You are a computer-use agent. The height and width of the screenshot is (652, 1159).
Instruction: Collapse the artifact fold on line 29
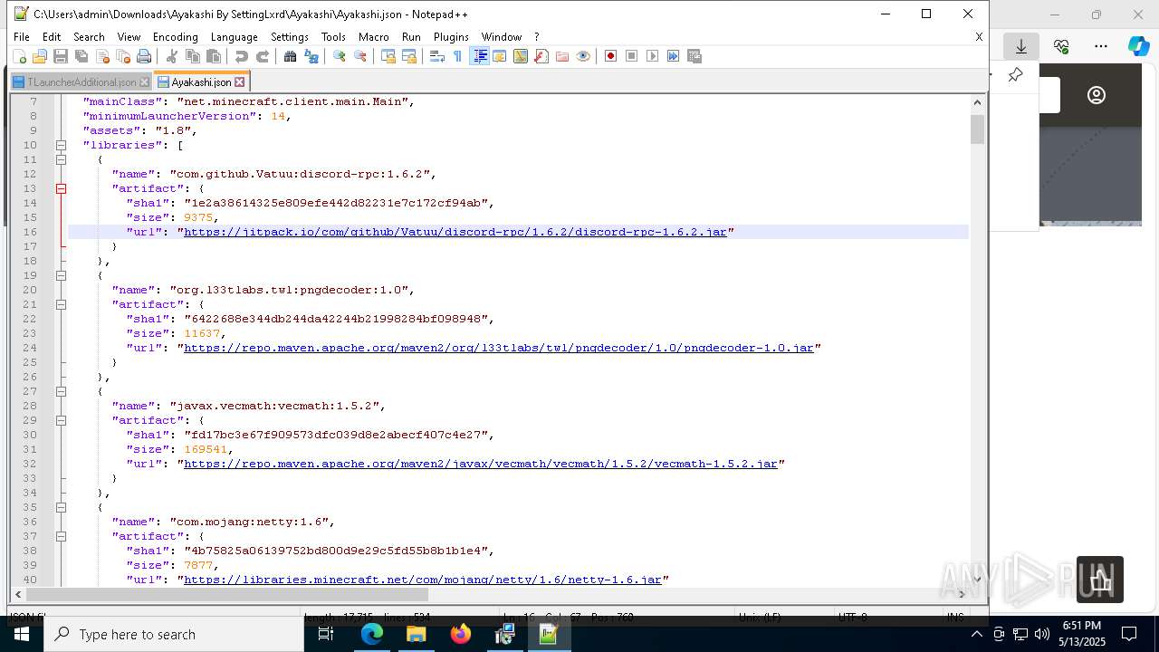click(61, 420)
